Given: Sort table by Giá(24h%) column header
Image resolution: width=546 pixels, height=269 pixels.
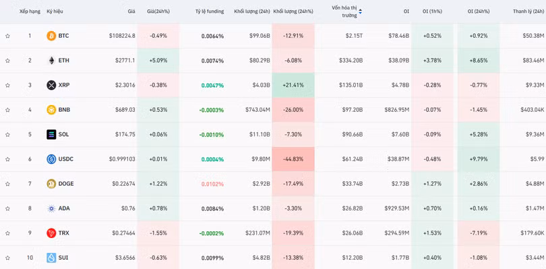Looking at the screenshot, I should click(158, 11).
